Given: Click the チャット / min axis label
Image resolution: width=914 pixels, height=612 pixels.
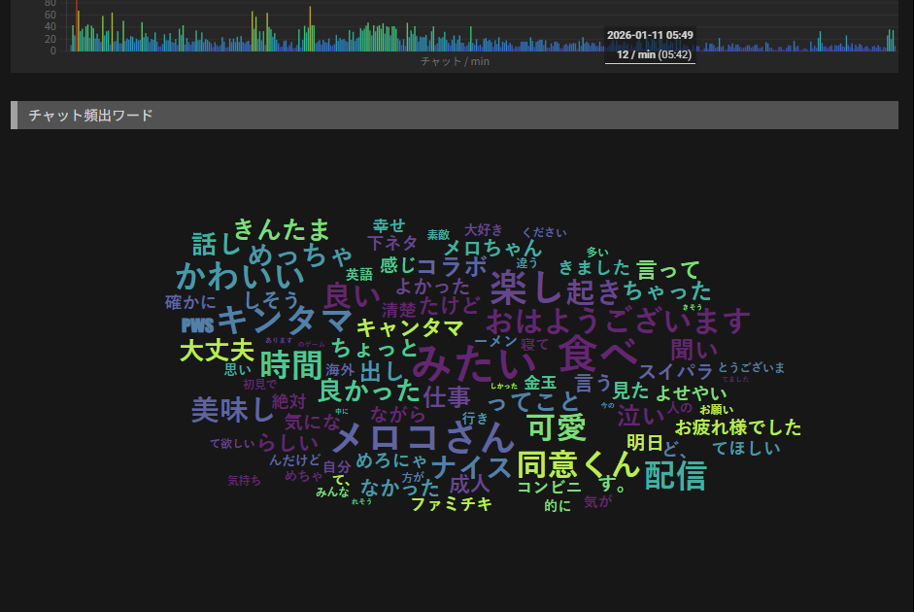Looking at the screenshot, I should (455, 61).
